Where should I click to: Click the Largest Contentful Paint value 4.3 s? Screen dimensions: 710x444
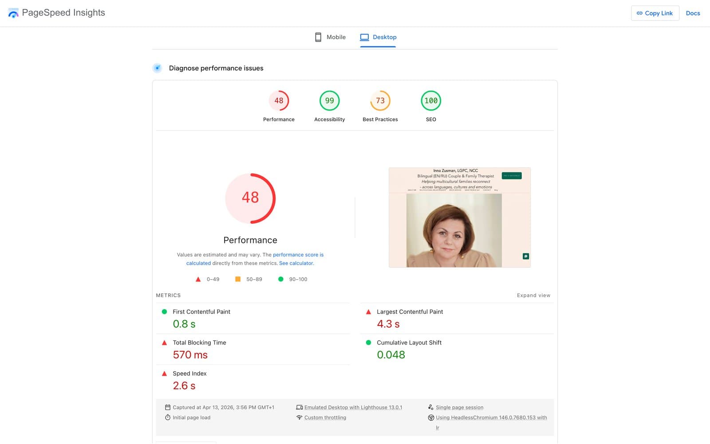coord(388,324)
